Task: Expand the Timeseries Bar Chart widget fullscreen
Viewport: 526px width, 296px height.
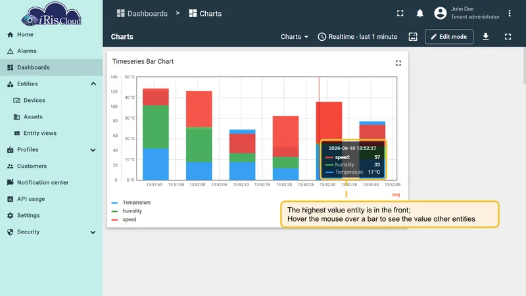Action: click(x=398, y=63)
